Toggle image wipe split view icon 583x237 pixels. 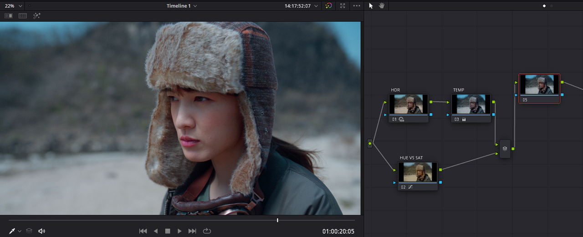[x=9, y=15]
